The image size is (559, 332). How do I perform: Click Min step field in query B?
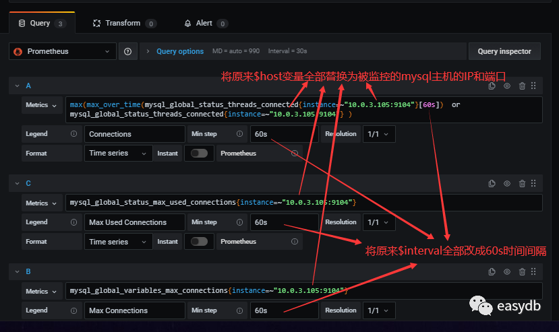[283, 310]
